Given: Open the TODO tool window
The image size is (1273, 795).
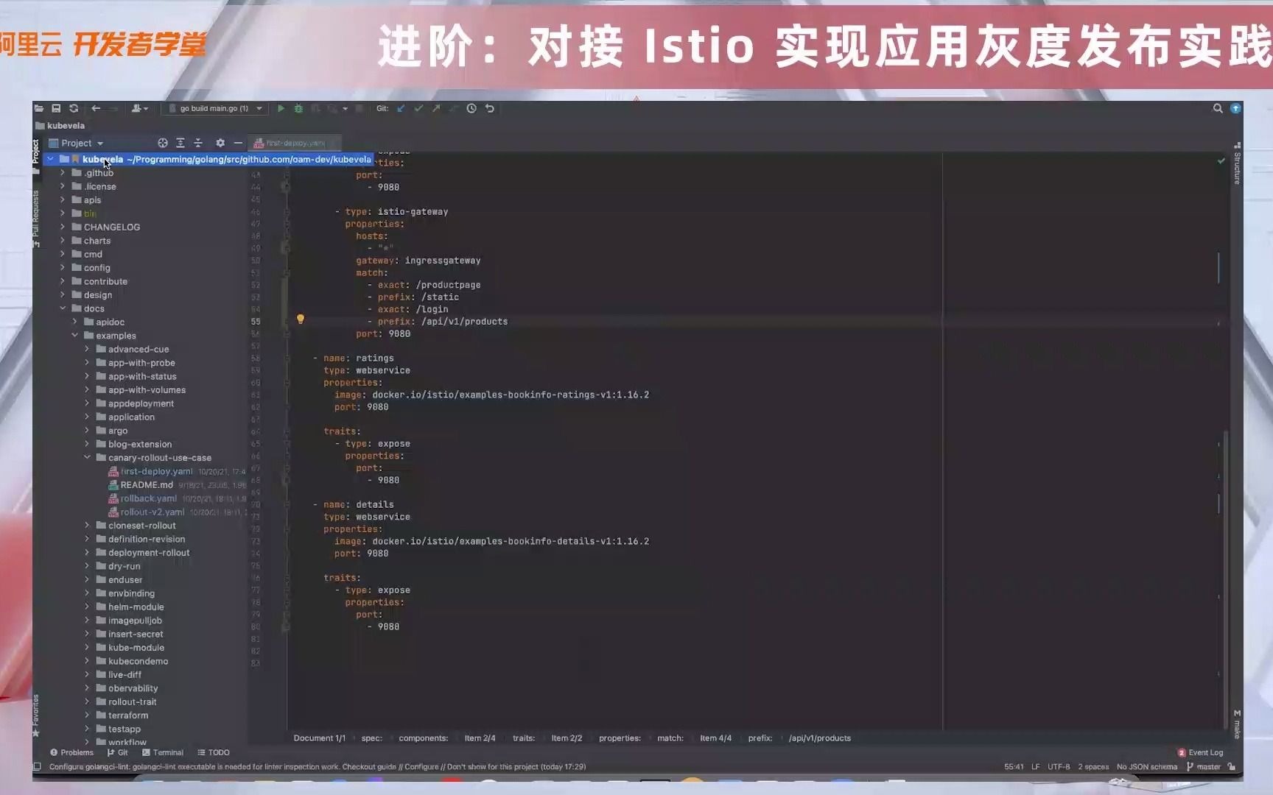Looking at the screenshot, I should pos(214,752).
